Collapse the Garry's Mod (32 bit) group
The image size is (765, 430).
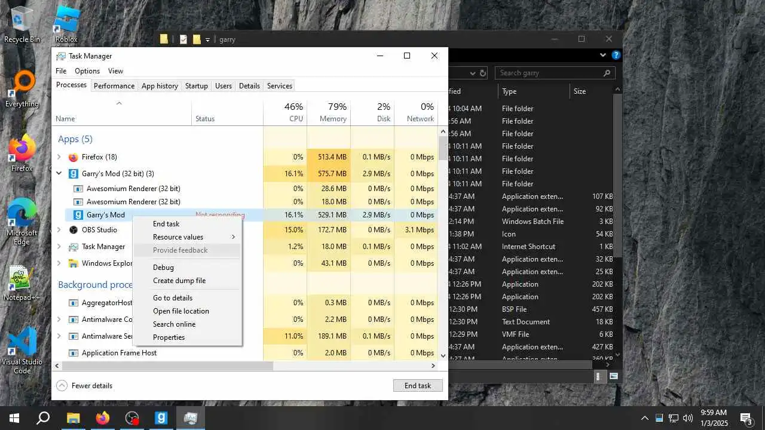pyautogui.click(x=59, y=174)
